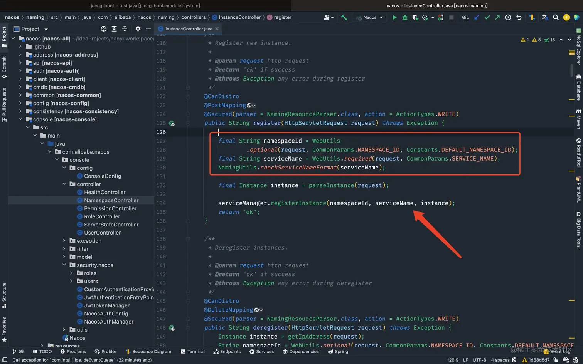Viewport: 583px width, 364px height.
Task: Commit changes with the Git checkmark
Action: pyautogui.click(x=487, y=17)
